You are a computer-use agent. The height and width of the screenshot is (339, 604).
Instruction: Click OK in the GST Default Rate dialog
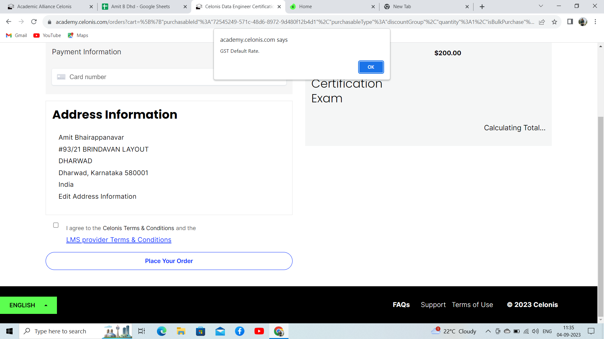pos(371,67)
